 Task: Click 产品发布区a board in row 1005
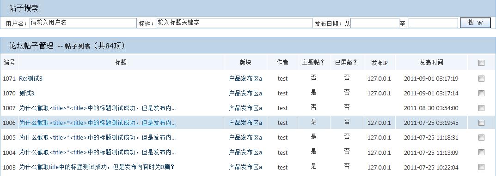[x=245, y=137]
